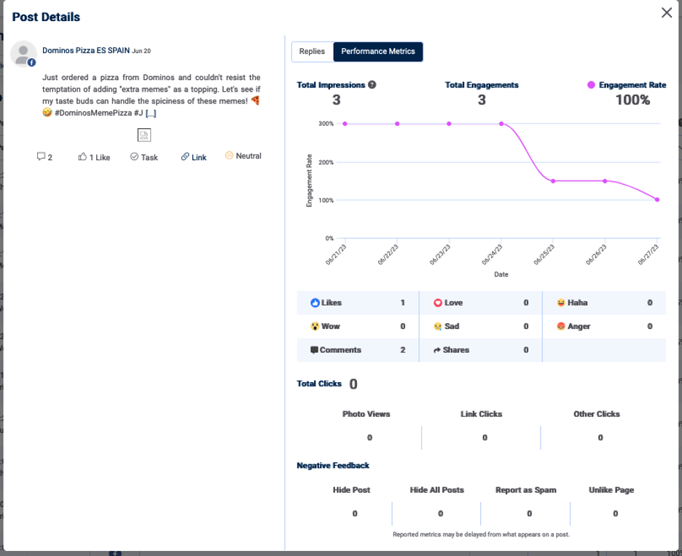Select the Performance Metrics tab
This screenshot has height=556, width=682.
coord(378,52)
